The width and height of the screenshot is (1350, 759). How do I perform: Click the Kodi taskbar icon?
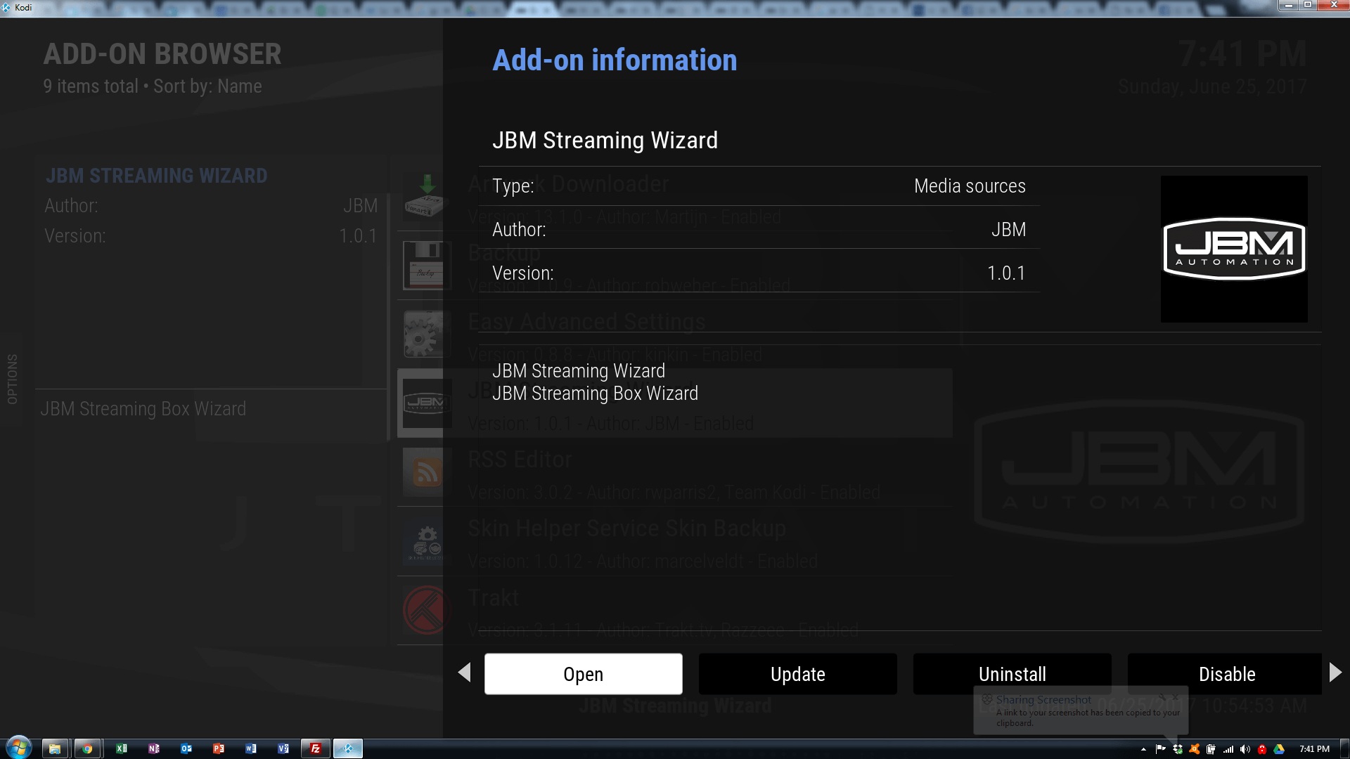point(348,748)
